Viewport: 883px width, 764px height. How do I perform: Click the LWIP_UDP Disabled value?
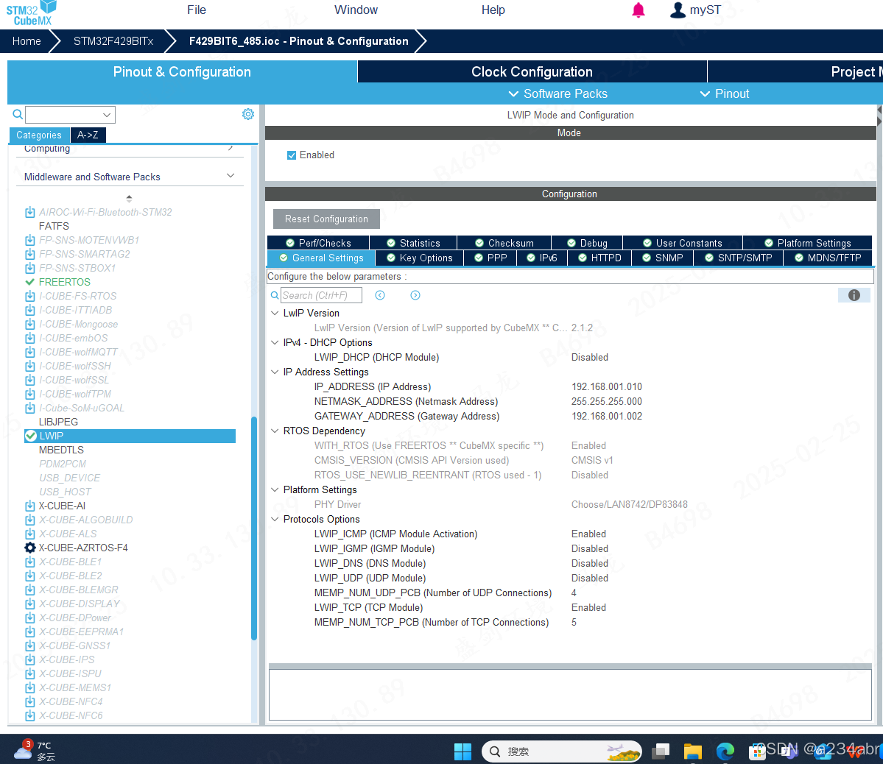(590, 579)
